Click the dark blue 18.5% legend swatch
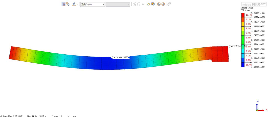 coord(243,65)
